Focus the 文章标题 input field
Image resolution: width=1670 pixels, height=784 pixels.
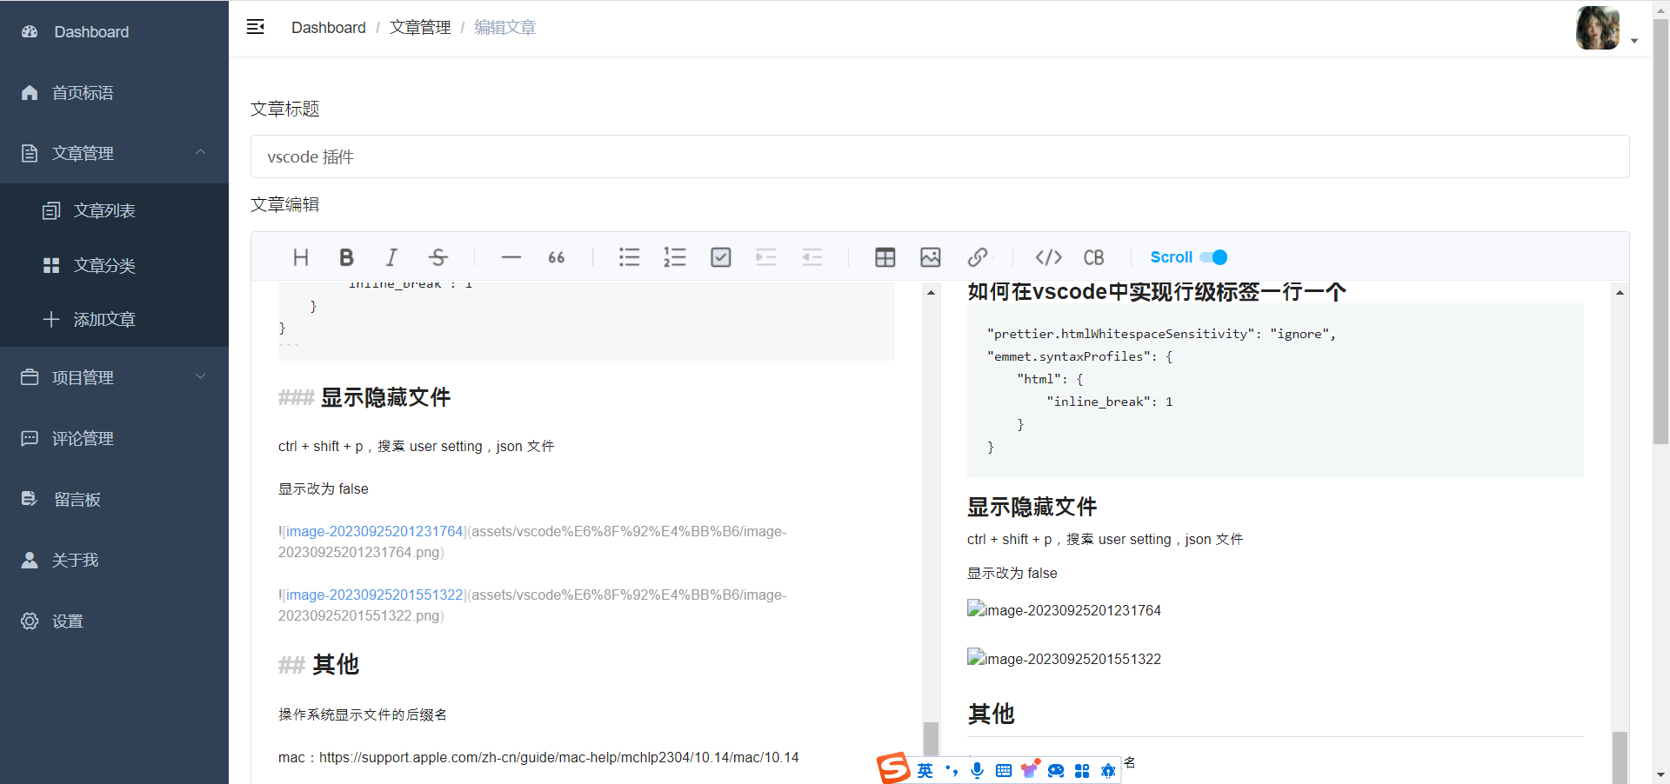pos(939,156)
